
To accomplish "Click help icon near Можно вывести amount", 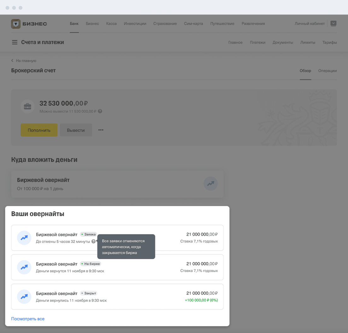I will (x=100, y=111).
